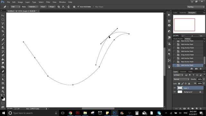Click the background color swatch
Image resolution: width=206 pixels, height=116 pixels.
coord(4,100)
